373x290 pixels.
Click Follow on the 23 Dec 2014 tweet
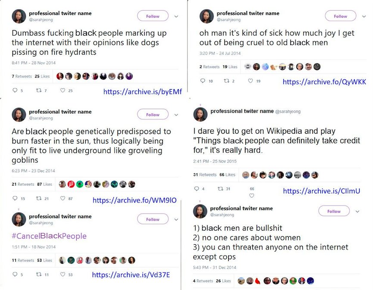[x=152, y=115]
